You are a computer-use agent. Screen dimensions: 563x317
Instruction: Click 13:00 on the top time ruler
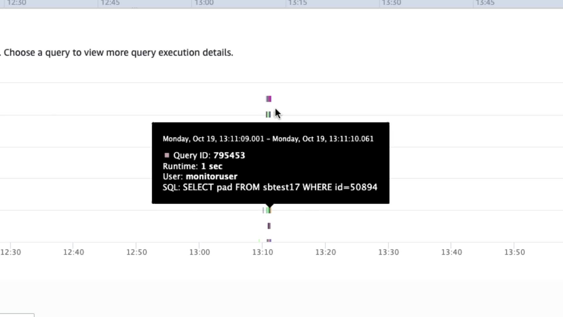pos(204,3)
